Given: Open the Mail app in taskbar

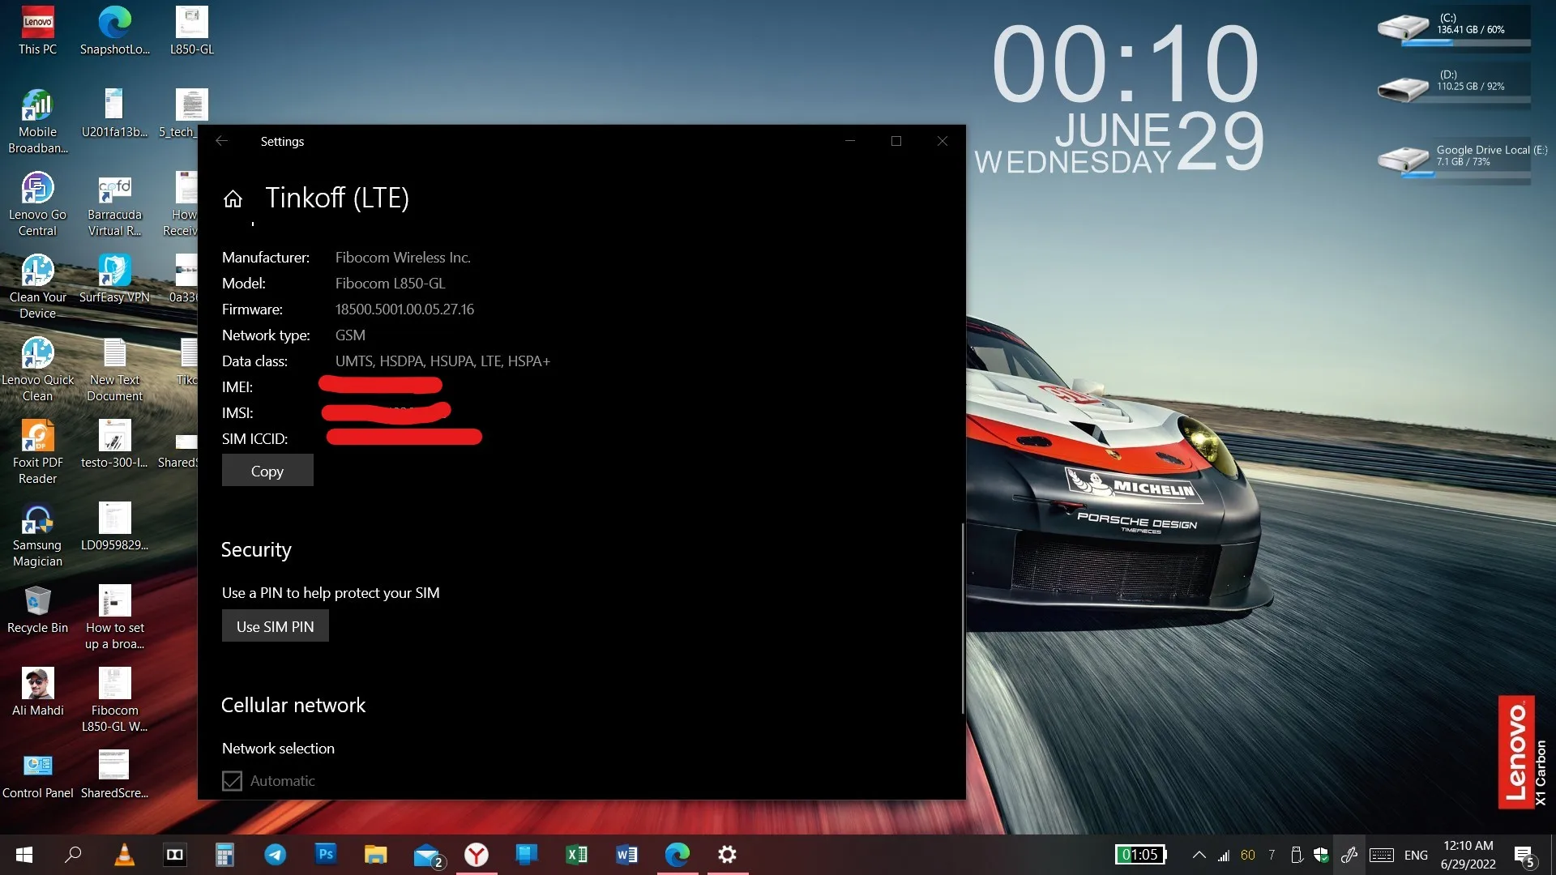Looking at the screenshot, I should point(426,855).
